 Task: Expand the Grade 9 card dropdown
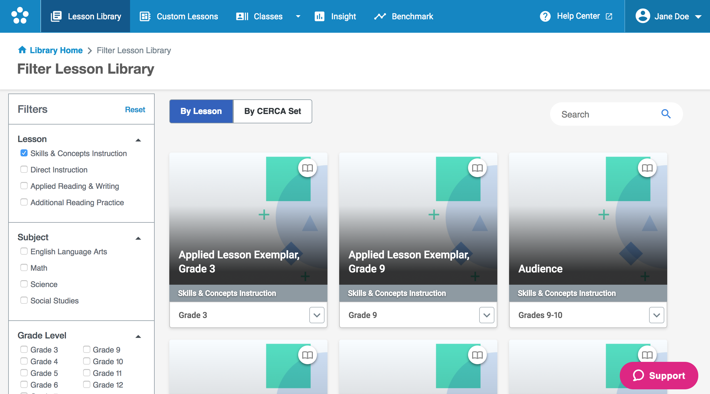point(487,315)
